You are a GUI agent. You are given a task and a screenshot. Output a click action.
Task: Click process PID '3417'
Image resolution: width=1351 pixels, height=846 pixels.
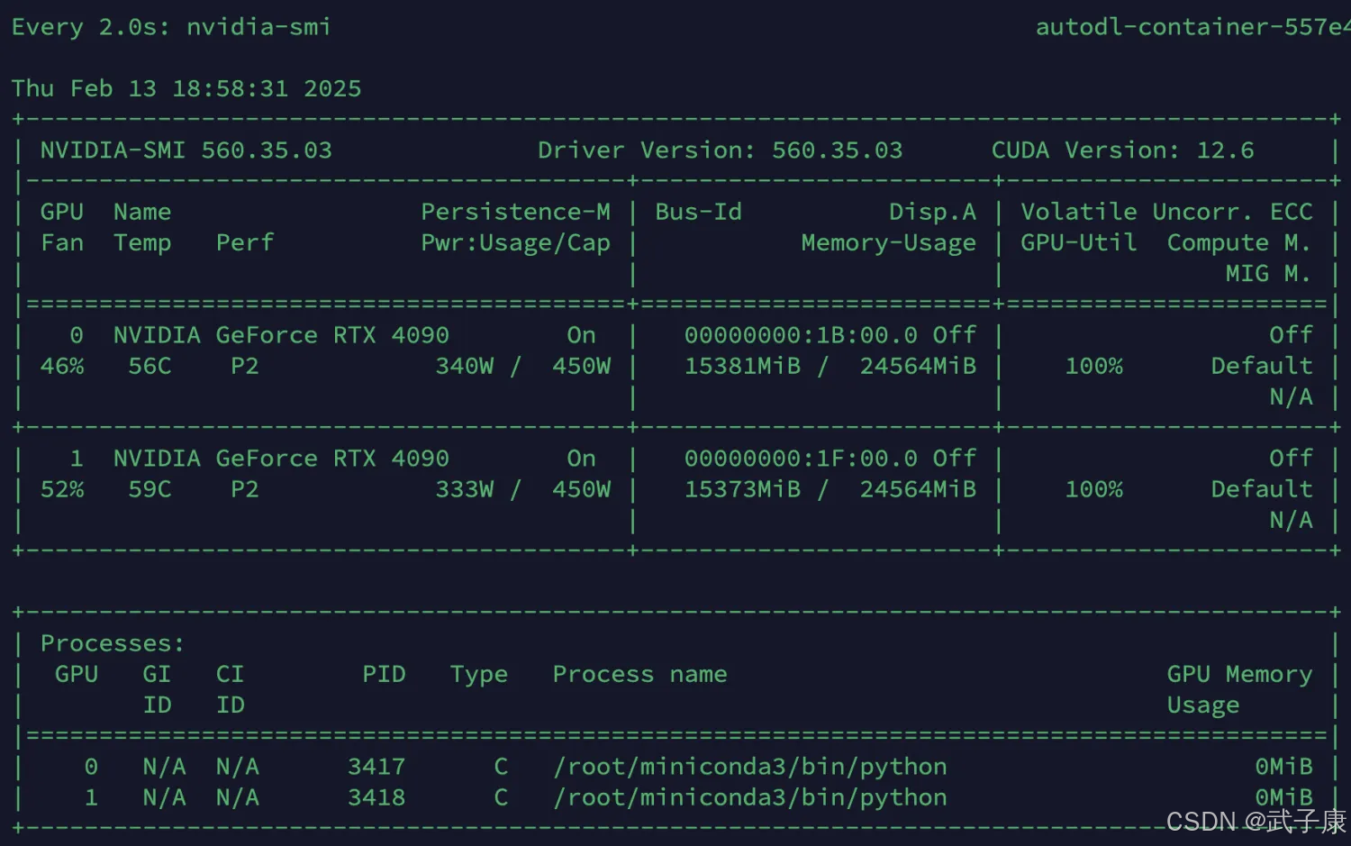pyautogui.click(x=376, y=767)
